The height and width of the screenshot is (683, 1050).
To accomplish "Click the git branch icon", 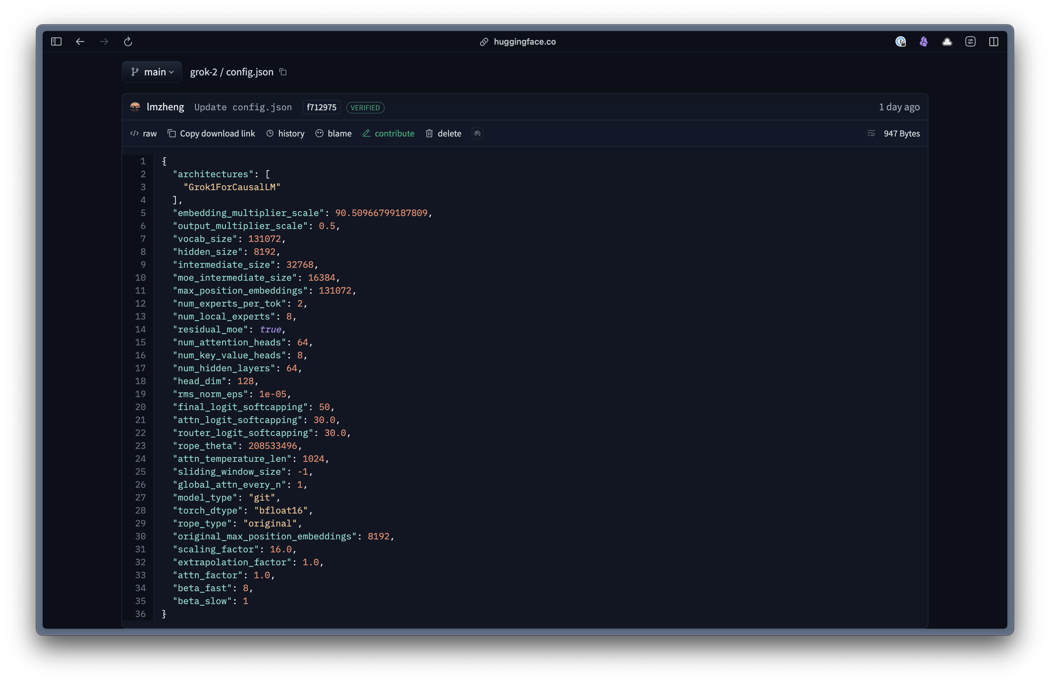I will pyautogui.click(x=135, y=72).
